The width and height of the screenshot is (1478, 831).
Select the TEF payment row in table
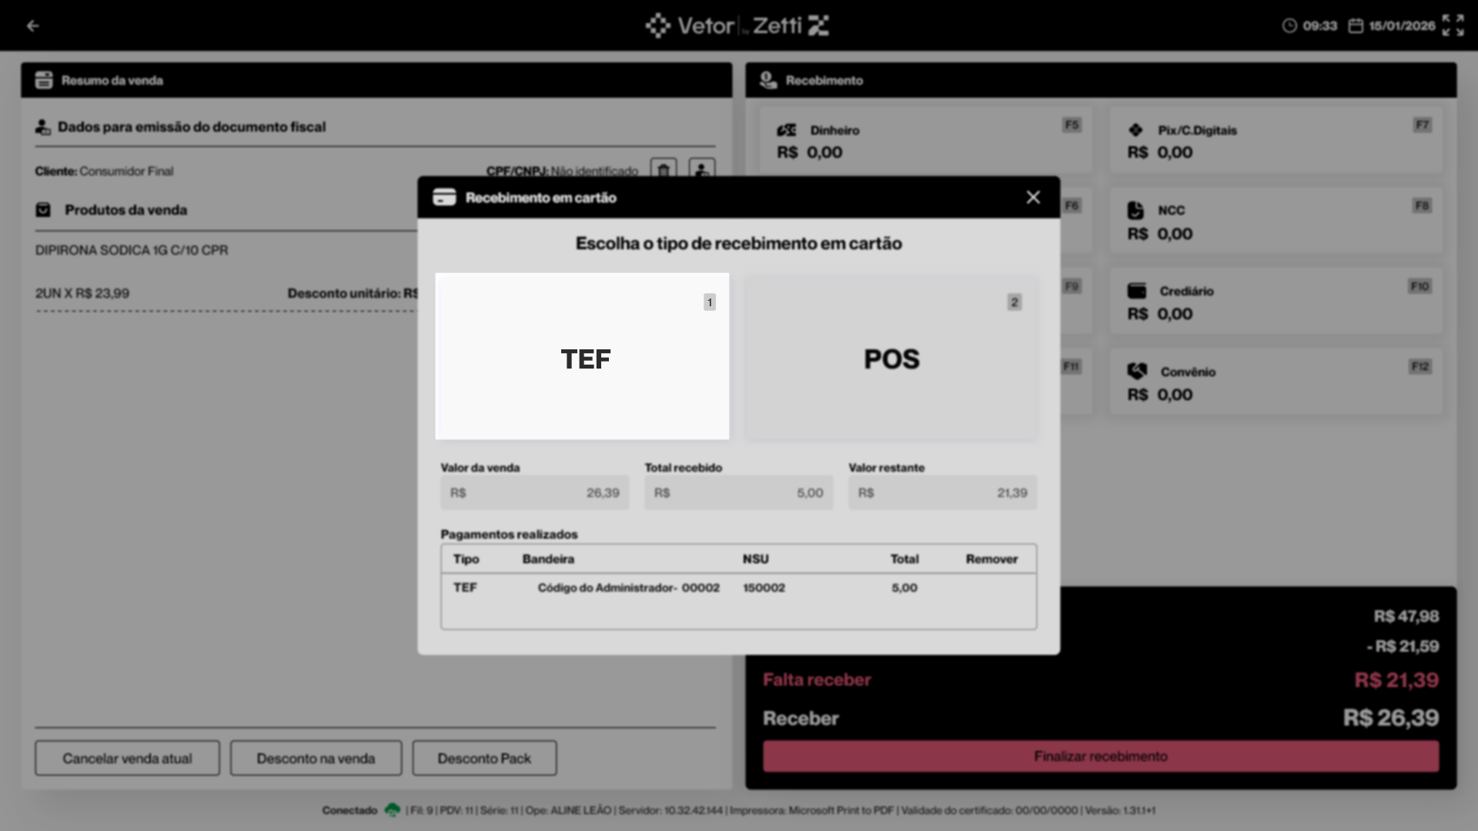coord(737,588)
